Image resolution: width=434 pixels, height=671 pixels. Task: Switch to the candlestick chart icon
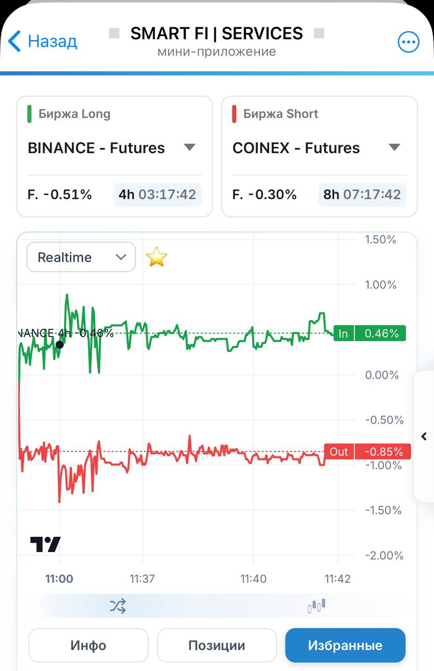(316, 606)
